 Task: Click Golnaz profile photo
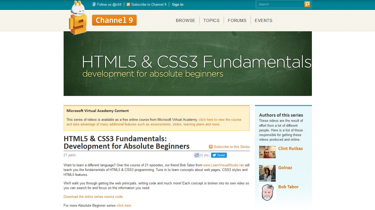click(x=267, y=173)
